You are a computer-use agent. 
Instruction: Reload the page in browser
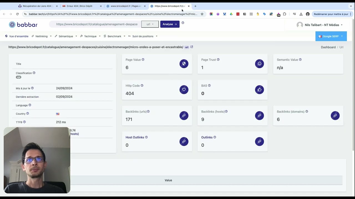[x=17, y=14]
